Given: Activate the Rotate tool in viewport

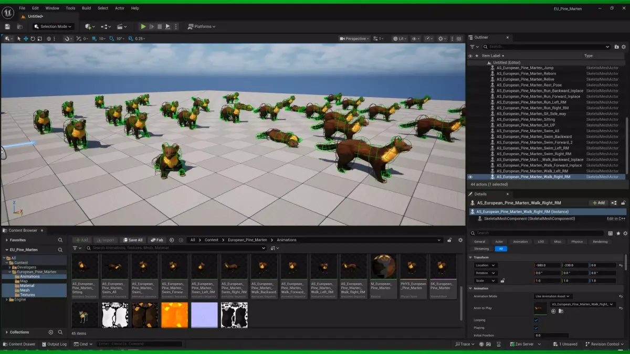Looking at the screenshot, I should coord(33,39).
